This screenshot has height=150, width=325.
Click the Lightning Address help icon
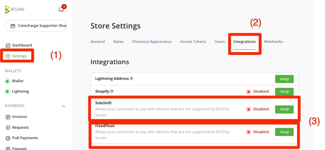point(131,79)
